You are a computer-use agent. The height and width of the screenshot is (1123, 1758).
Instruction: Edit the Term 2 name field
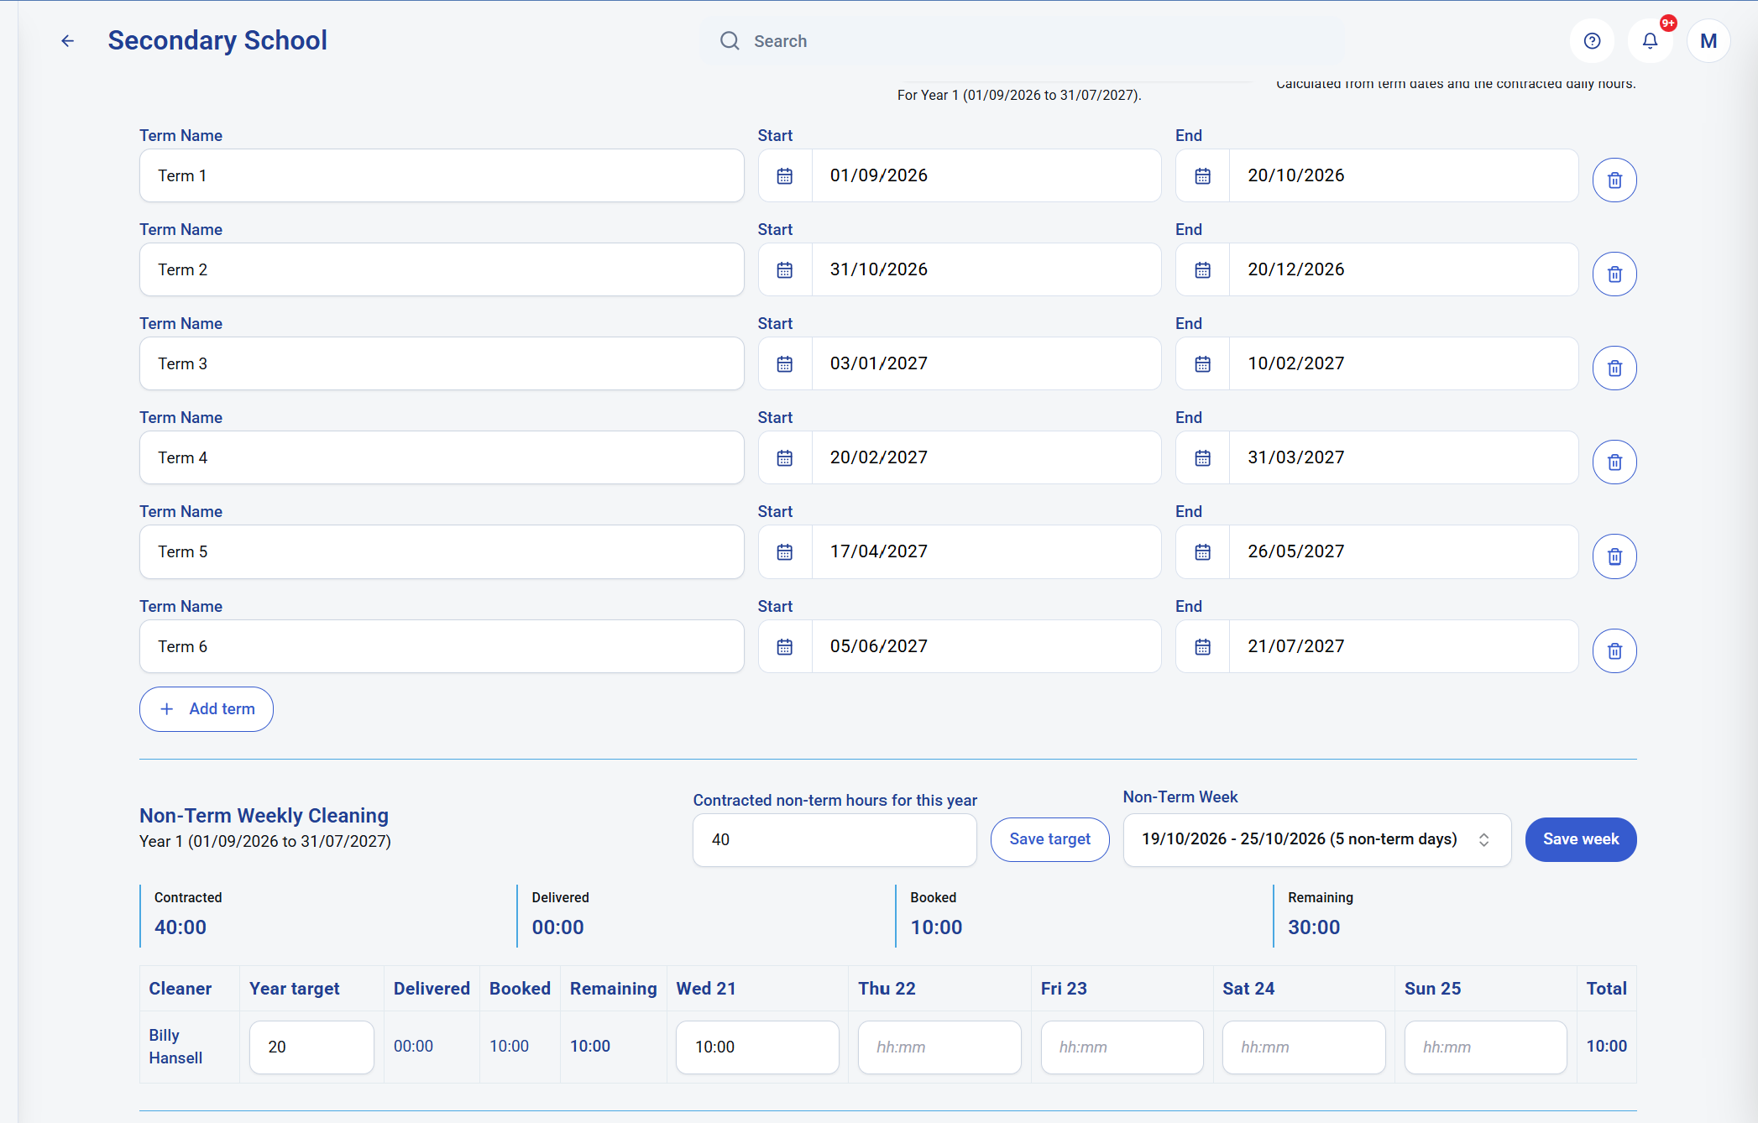point(442,269)
